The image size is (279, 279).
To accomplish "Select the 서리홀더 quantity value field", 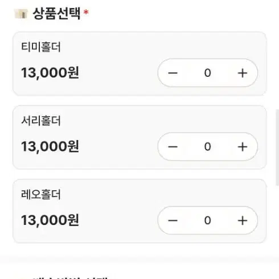I will [207, 147].
